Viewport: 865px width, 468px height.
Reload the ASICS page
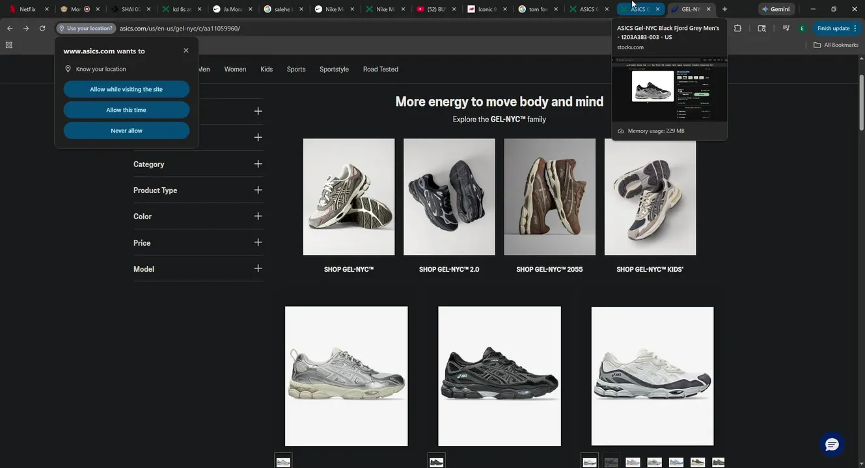click(42, 29)
